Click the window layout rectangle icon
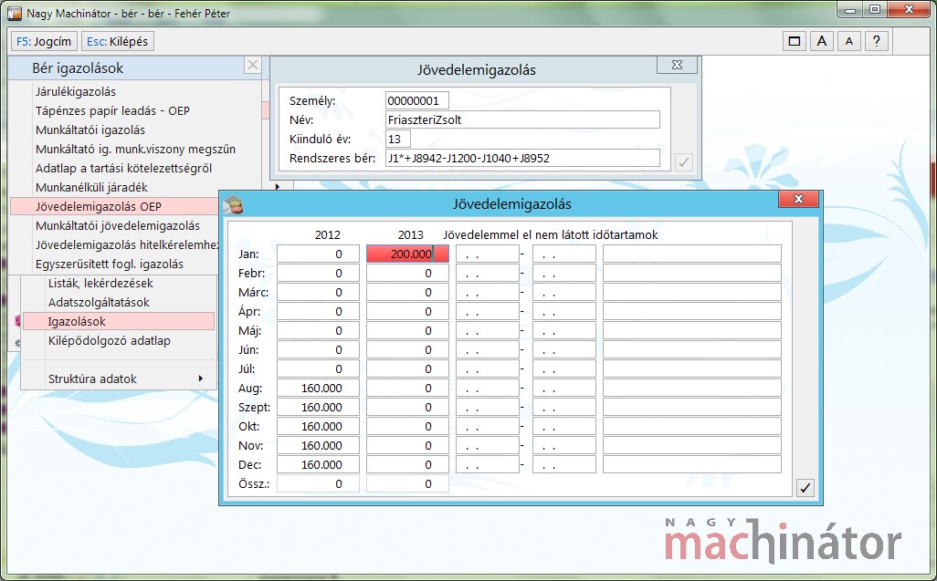The image size is (937, 581). click(795, 41)
